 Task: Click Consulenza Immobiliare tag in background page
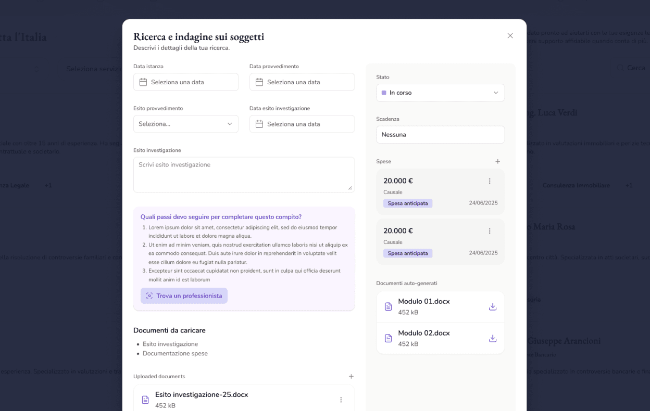[x=576, y=185]
